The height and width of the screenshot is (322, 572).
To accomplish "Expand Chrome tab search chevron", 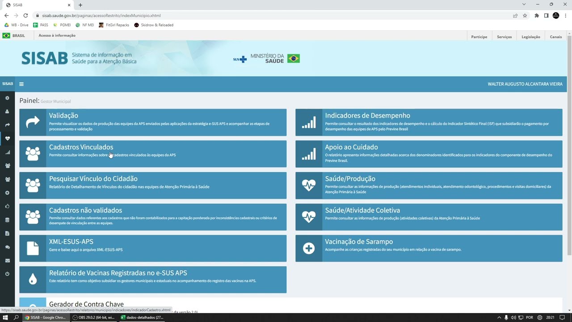I will click(x=524, y=4).
